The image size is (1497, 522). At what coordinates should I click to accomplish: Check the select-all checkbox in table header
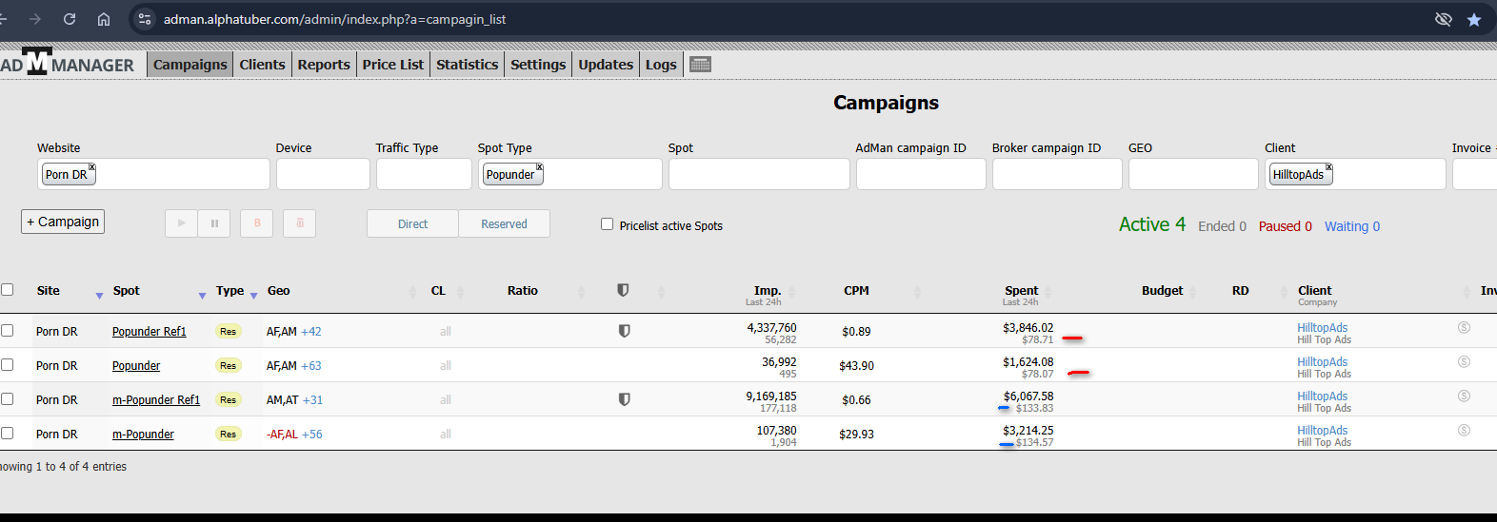[8, 290]
